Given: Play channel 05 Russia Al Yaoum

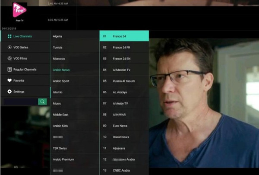Looking at the screenshot, I should (x=124, y=81).
